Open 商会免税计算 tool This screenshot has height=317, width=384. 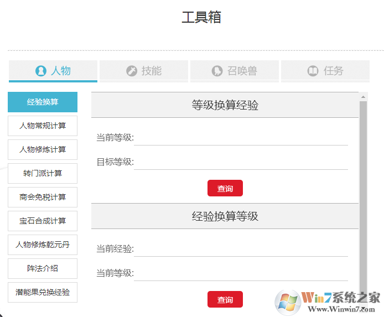43,197
